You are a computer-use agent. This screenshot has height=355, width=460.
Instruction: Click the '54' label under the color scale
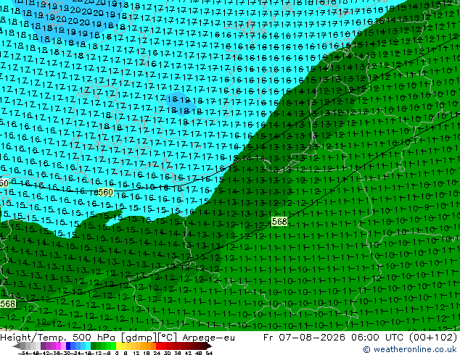coord(210,354)
